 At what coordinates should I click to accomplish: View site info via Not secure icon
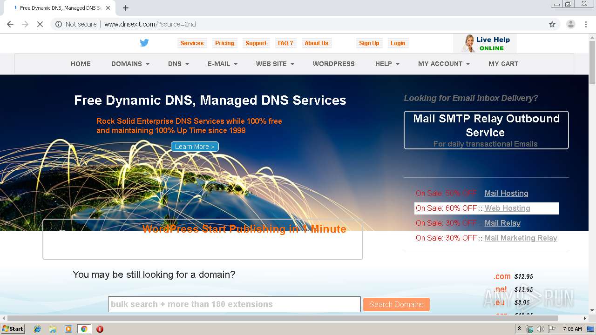point(59,24)
